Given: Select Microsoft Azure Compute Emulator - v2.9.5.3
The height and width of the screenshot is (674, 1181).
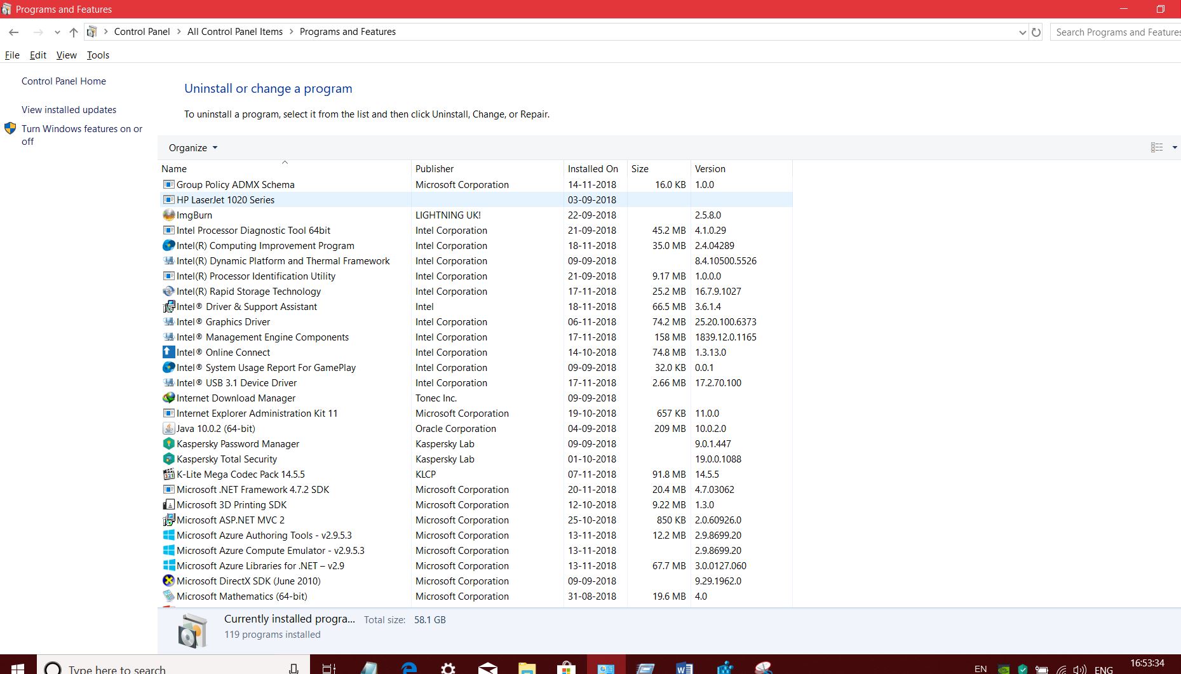Looking at the screenshot, I should (475, 551).
